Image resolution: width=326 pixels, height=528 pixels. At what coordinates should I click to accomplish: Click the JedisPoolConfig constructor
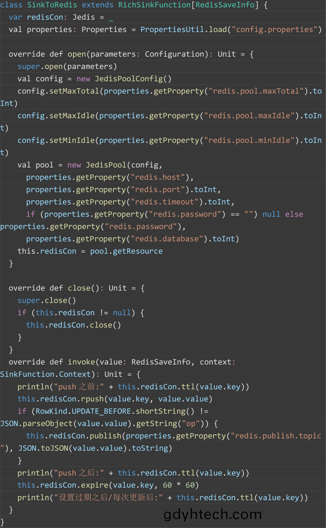(133, 79)
